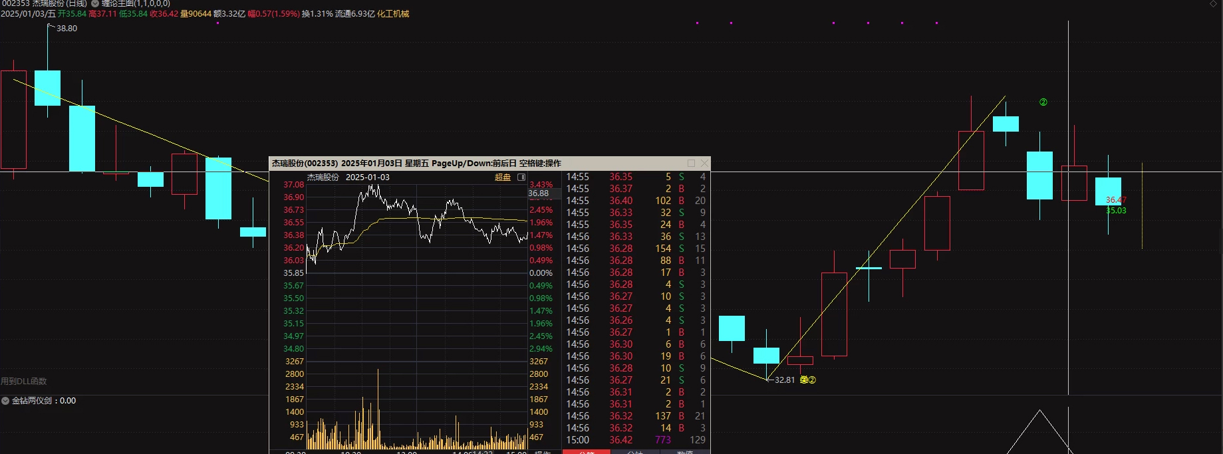Expand the 金钻两仪剑 indicator dropdown arrow
This screenshot has height=454, width=1223.
[5, 401]
